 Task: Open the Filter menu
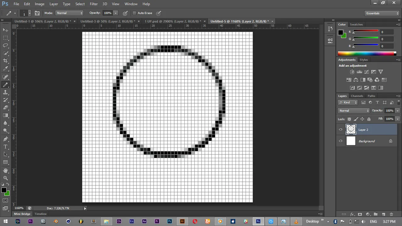coord(94,4)
